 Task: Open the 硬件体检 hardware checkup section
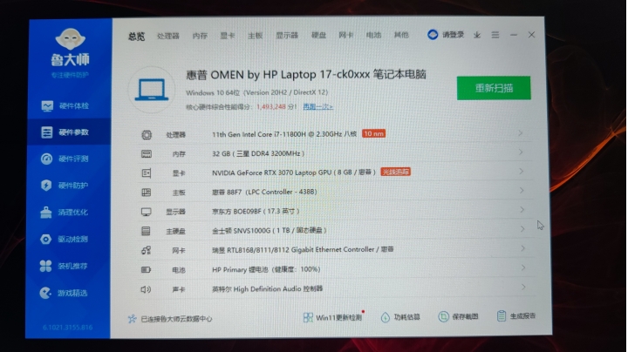pos(65,106)
